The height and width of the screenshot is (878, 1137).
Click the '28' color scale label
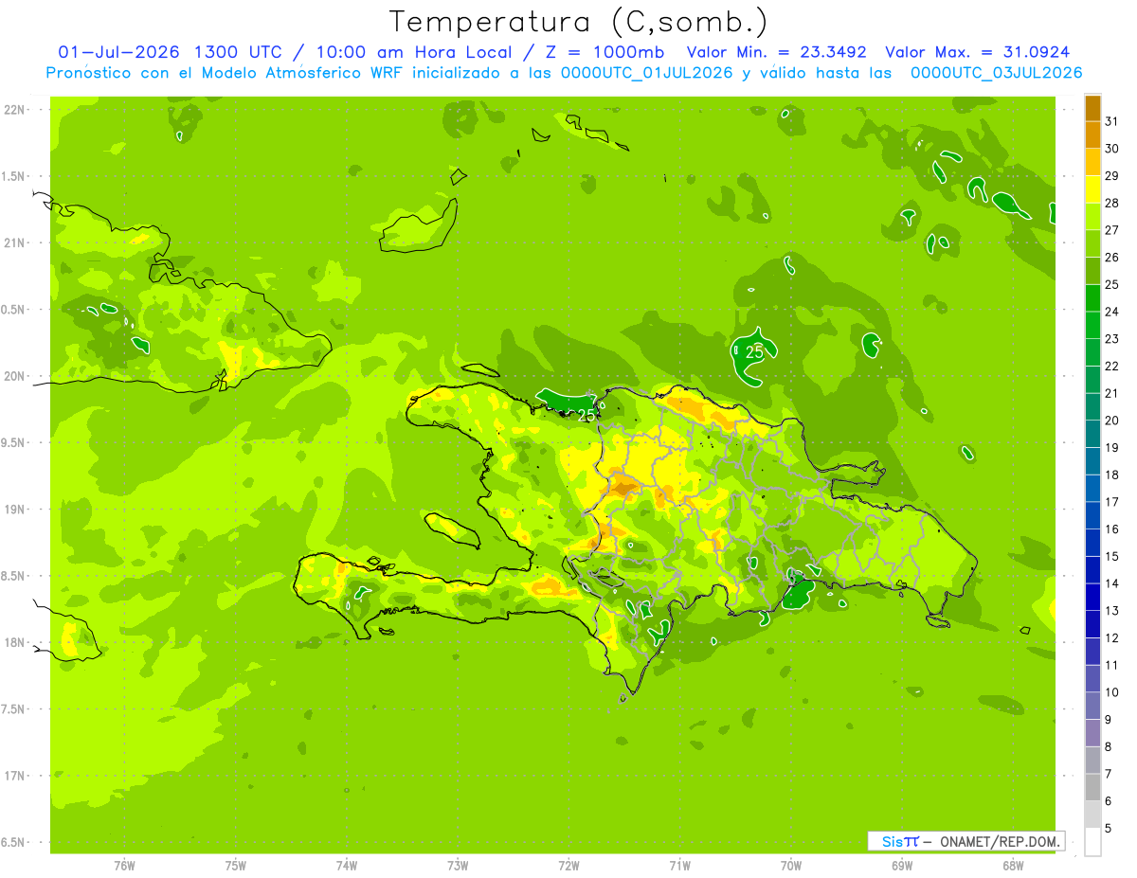click(1112, 203)
